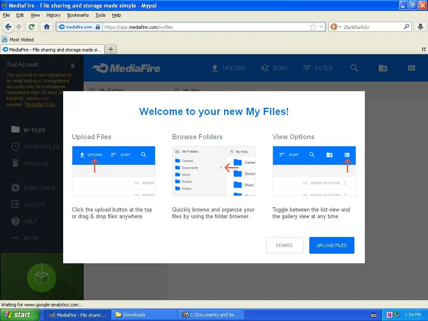
Task: Open HELP in the sidebar
Action: coord(24,221)
